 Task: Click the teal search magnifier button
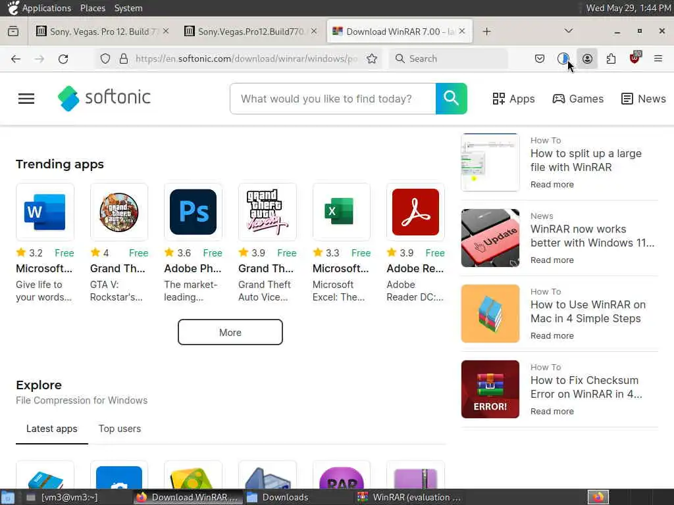click(x=451, y=99)
